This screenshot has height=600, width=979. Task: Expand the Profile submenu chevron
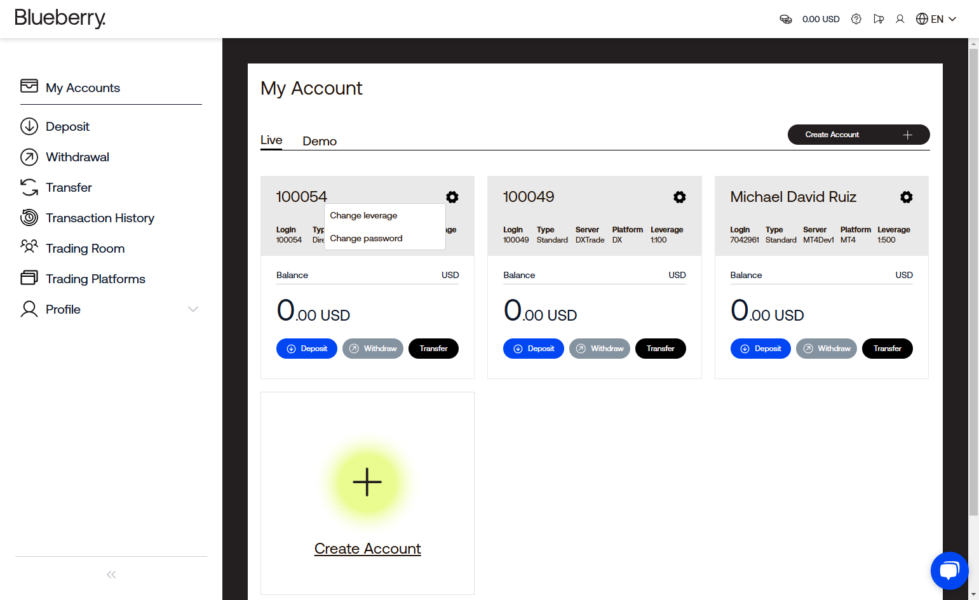click(193, 309)
